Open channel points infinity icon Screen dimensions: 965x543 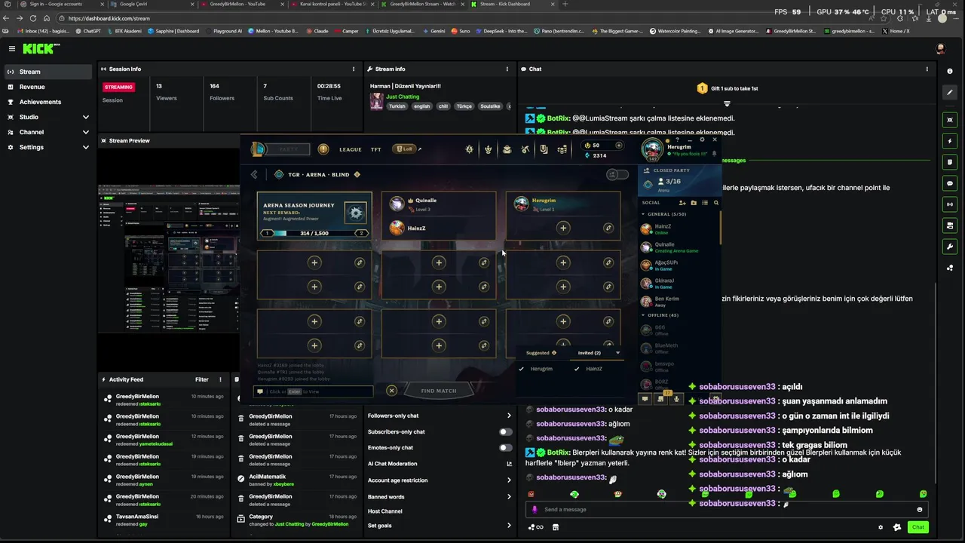tap(536, 527)
